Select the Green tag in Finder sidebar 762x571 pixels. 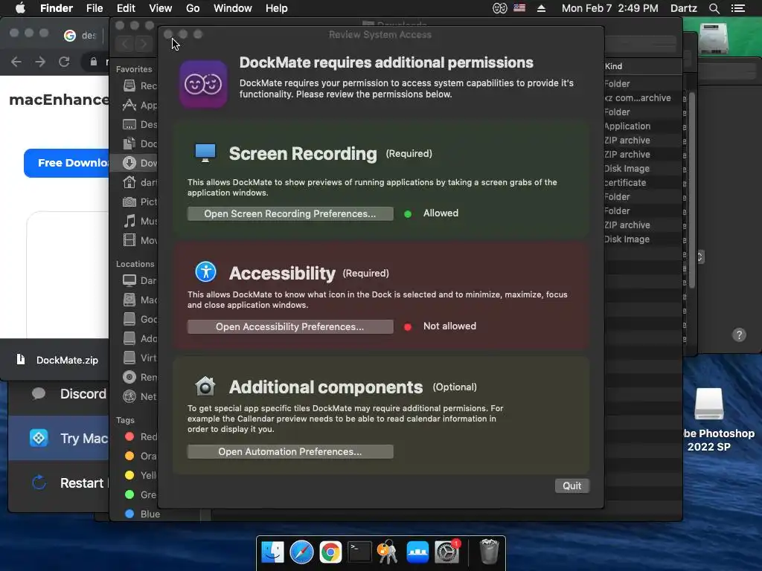coord(140,494)
